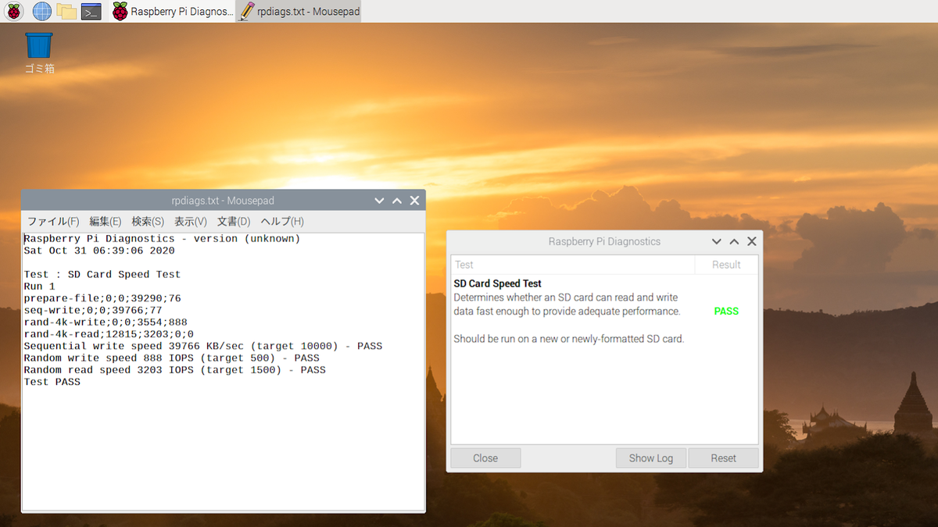The image size is (938, 527).
Task: Click the 'Sat Oct 31 06:39:06 2020' line
Action: pyautogui.click(x=99, y=251)
